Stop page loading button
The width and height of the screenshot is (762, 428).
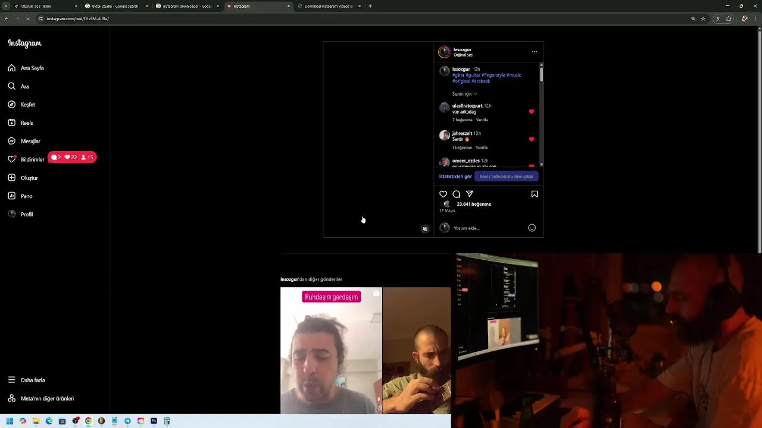click(x=27, y=18)
